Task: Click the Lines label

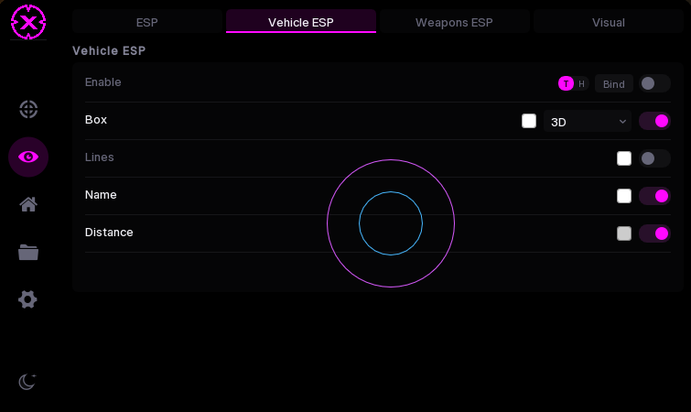Action: pyautogui.click(x=100, y=157)
